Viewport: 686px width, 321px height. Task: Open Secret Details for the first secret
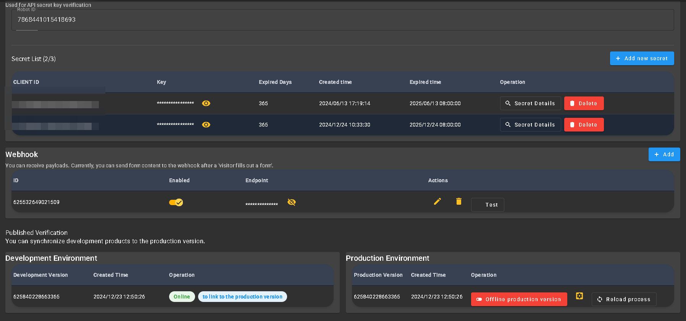click(530, 103)
